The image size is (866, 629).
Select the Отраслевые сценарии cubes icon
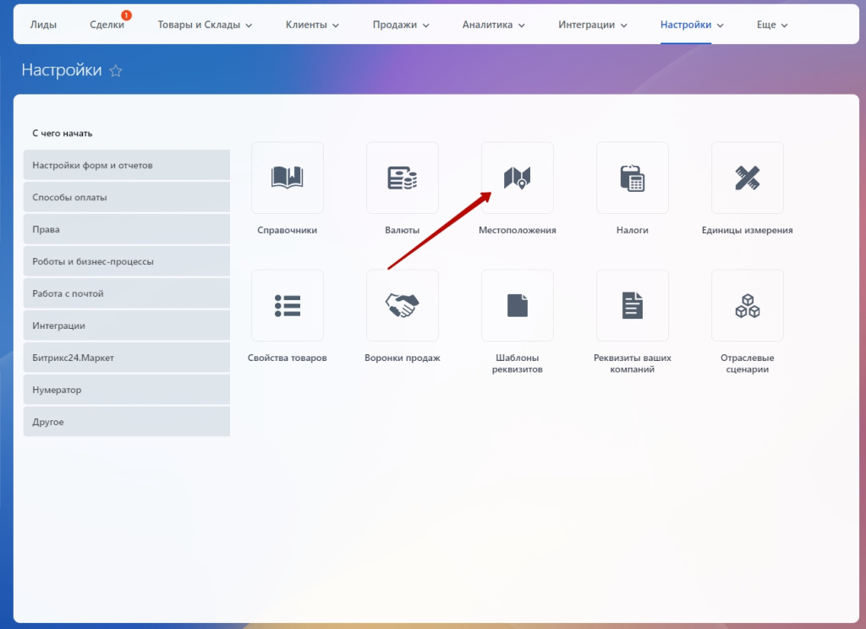point(747,305)
